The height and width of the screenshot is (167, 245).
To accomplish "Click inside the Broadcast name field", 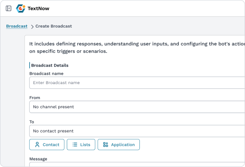I will (137, 83).
